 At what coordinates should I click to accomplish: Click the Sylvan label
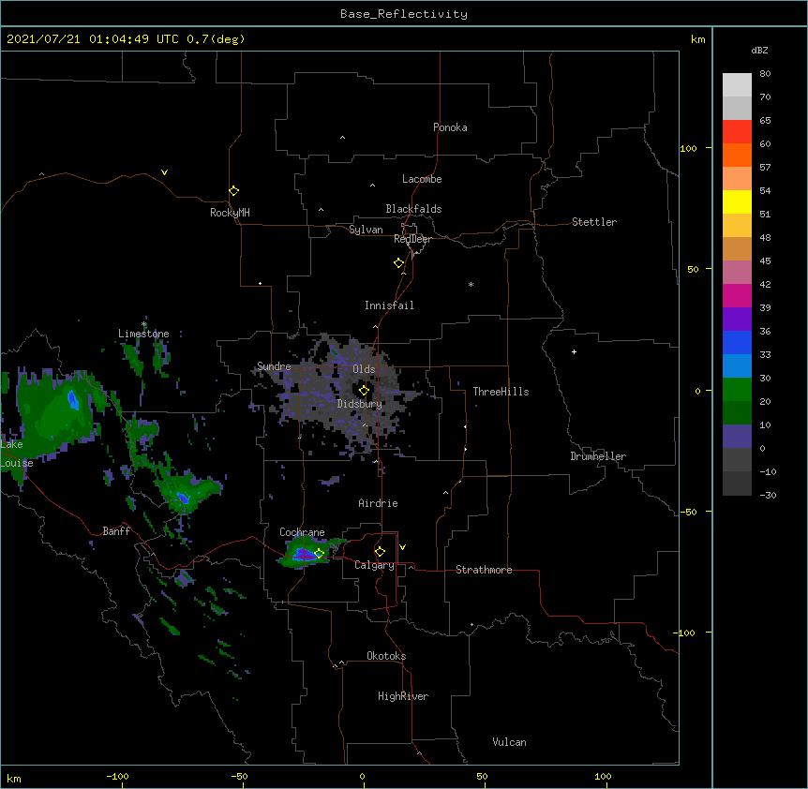(x=366, y=230)
